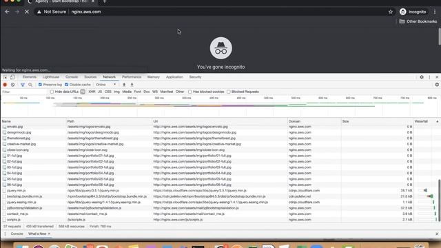The image size is (441, 248).
Task: Enable Blocked Requests checkbox
Action: (229, 92)
